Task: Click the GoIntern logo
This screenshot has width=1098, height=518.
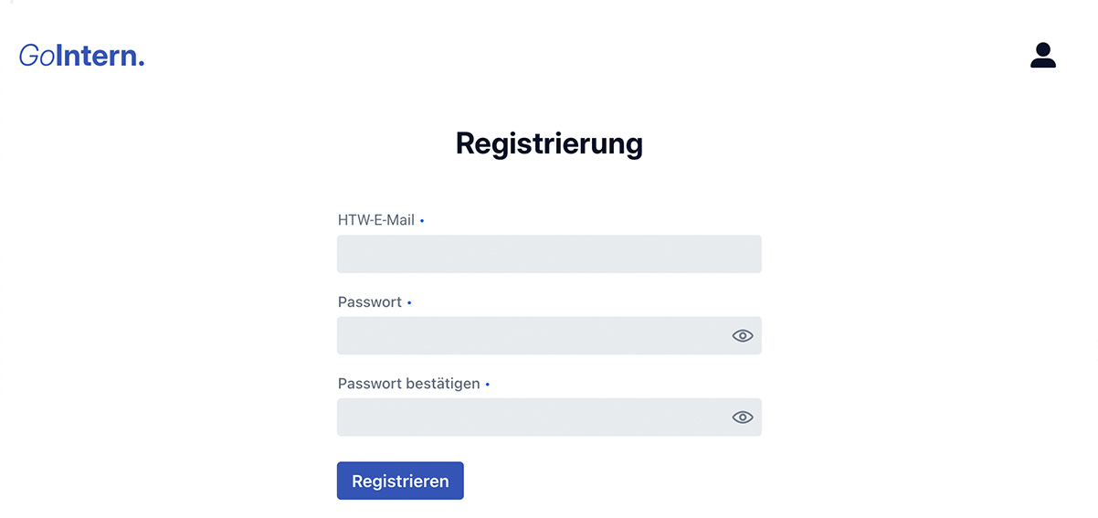Action: (81, 57)
